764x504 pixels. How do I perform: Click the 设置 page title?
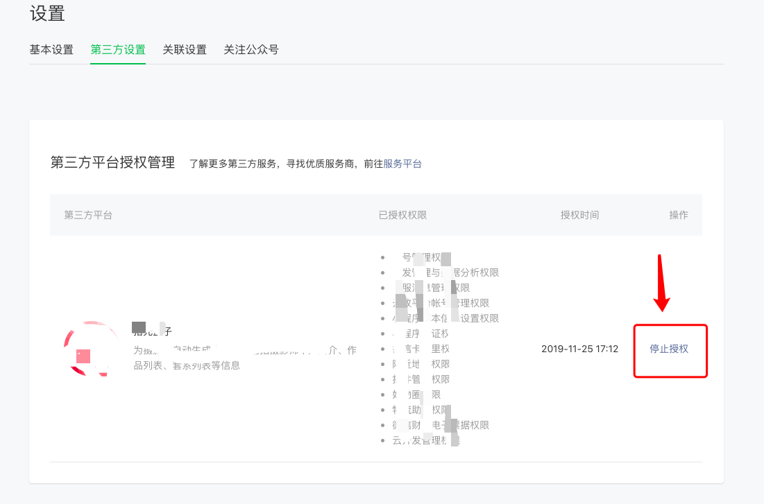pyautogui.click(x=47, y=12)
